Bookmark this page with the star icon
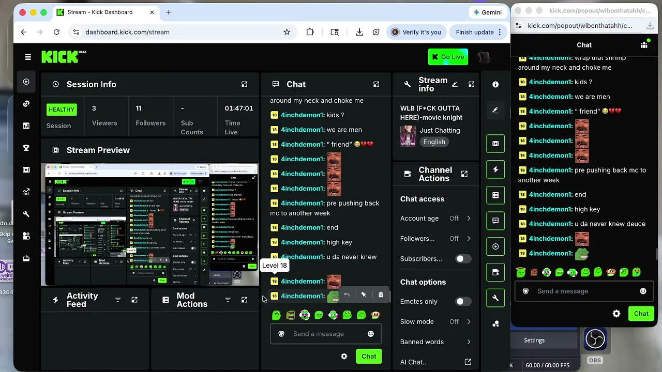Image resolution: width=662 pixels, height=372 pixels. click(287, 32)
